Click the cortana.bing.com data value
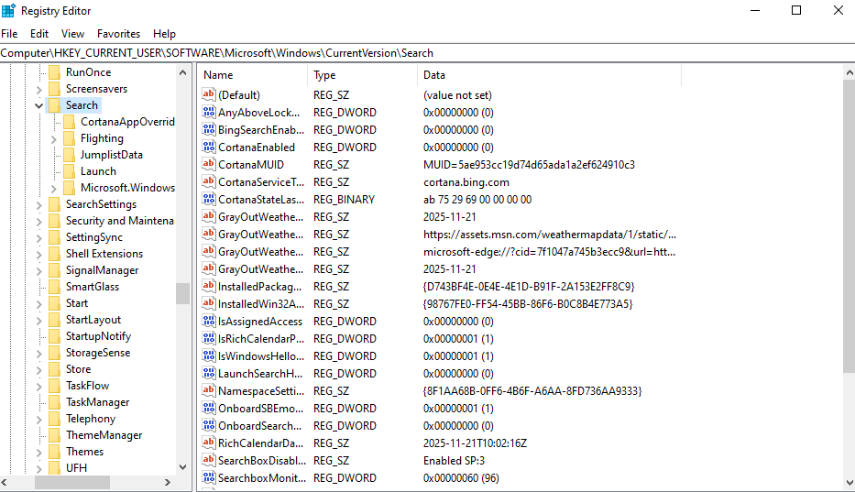This screenshot has width=855, height=492. click(466, 182)
